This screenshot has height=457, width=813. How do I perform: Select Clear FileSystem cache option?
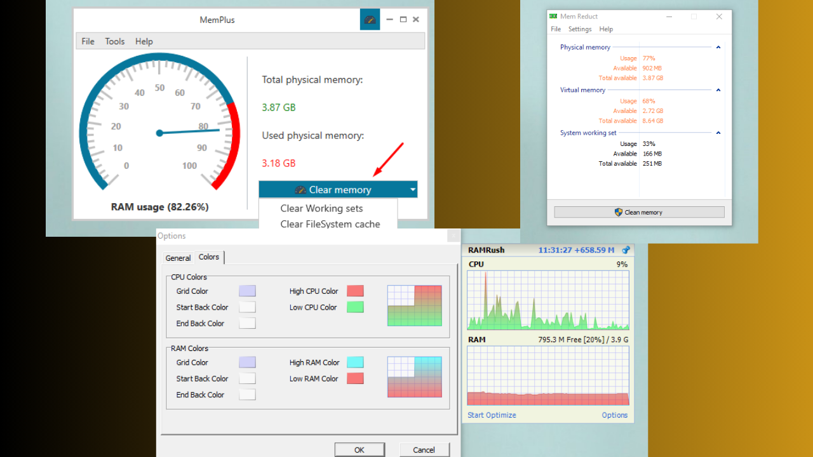point(330,224)
